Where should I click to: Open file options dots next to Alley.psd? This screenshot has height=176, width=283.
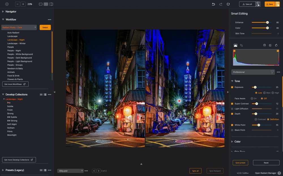(x=86, y=171)
